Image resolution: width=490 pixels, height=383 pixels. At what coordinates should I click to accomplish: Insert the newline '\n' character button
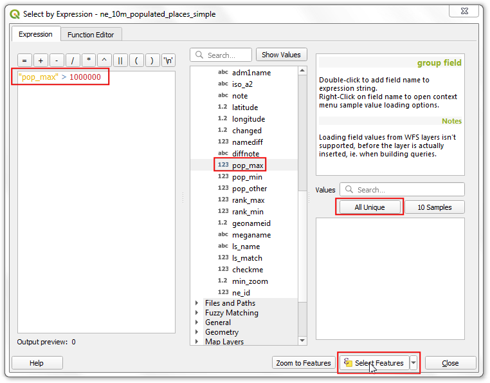pos(168,61)
